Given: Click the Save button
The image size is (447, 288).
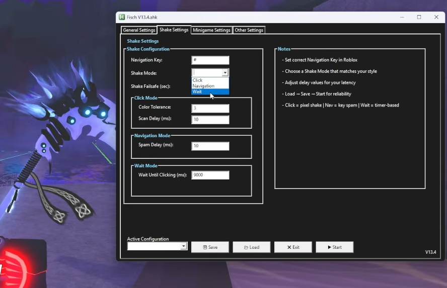Looking at the screenshot, I should [x=210, y=247].
